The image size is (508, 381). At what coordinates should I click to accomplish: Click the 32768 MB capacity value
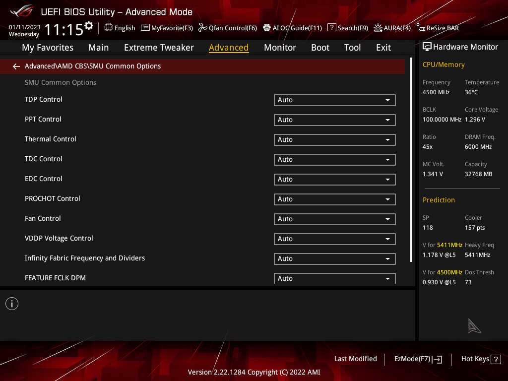pos(479,174)
